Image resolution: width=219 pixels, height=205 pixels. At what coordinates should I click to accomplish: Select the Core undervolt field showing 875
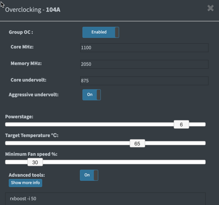(144, 81)
